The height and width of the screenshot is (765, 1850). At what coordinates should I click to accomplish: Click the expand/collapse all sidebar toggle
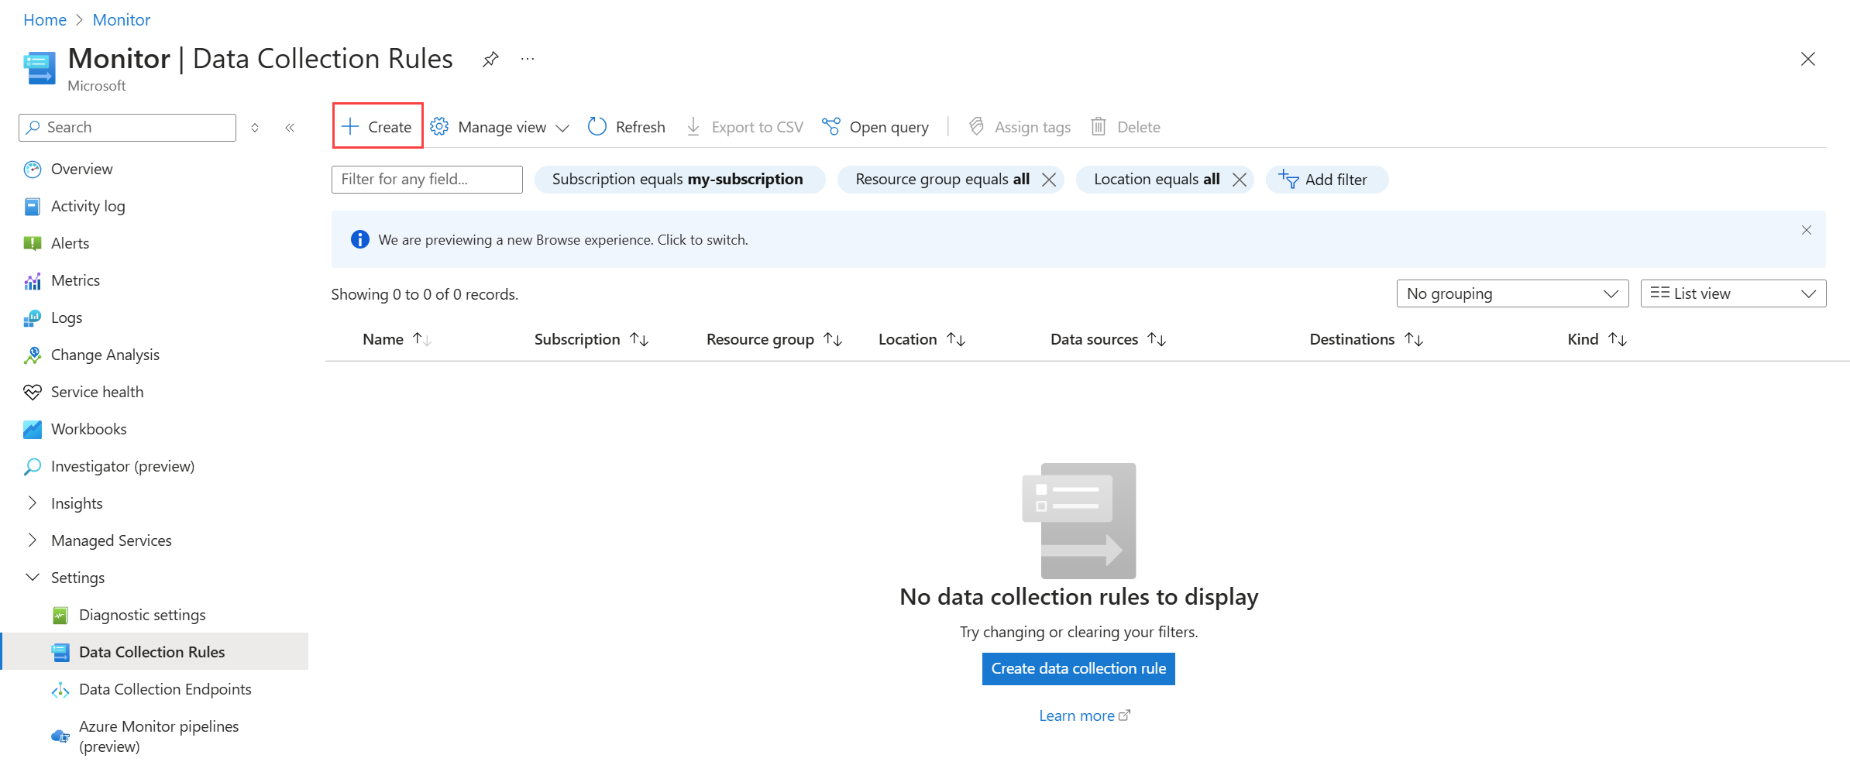(x=255, y=128)
